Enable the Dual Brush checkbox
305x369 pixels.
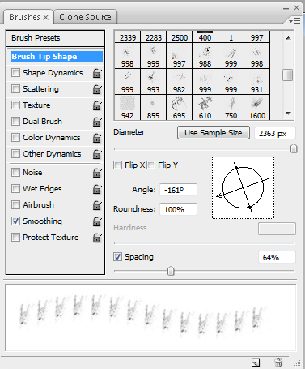coord(15,122)
